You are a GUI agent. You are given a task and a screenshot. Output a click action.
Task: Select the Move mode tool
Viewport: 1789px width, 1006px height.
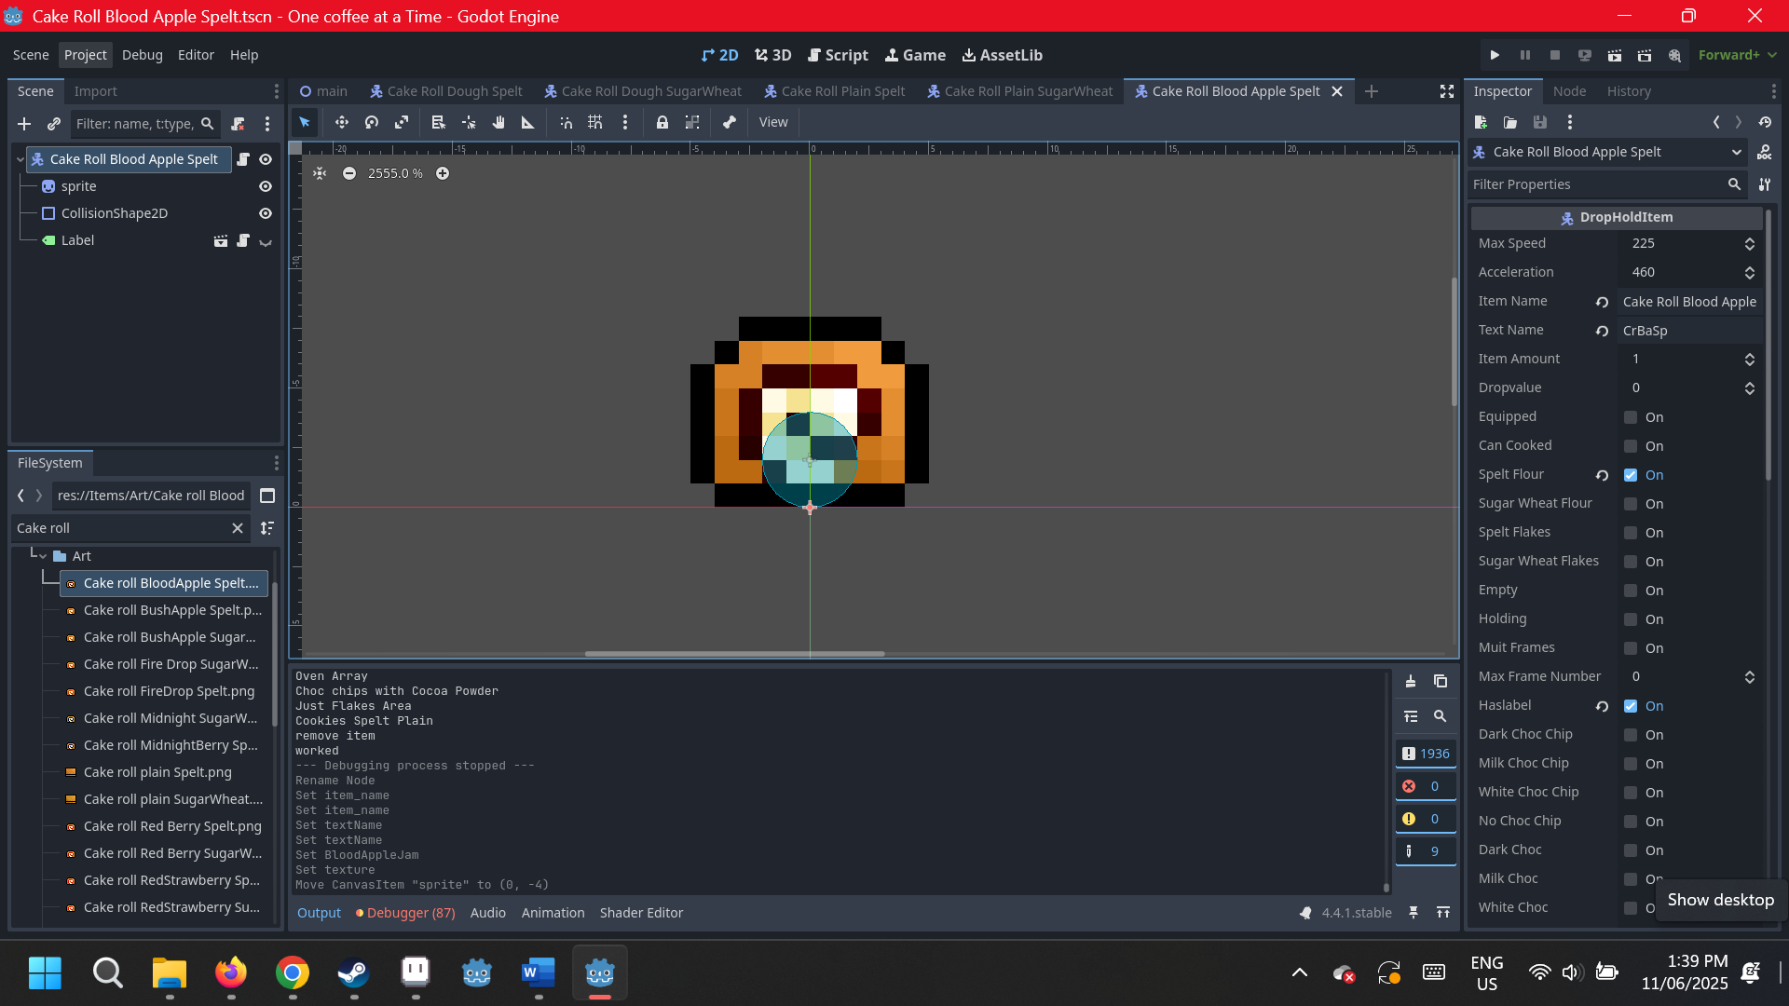[x=342, y=122]
